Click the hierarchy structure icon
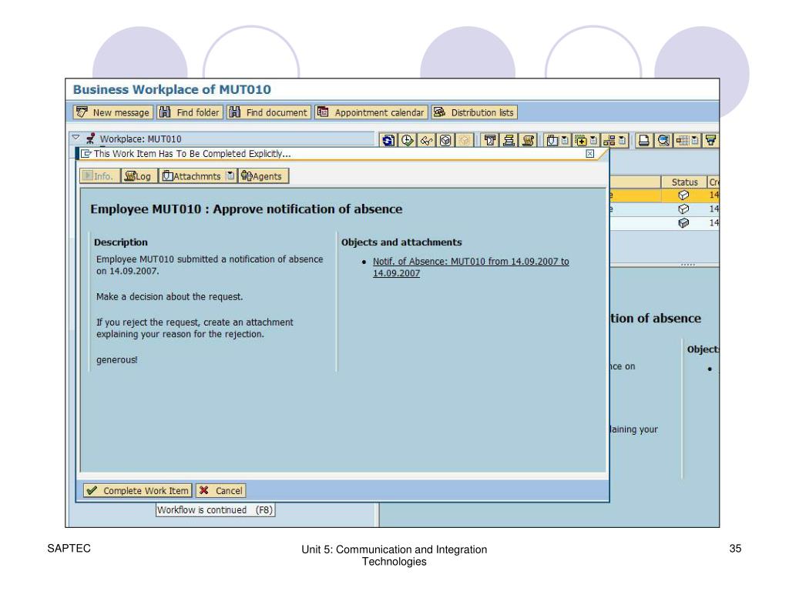Image resolution: width=789 pixels, height=591 pixels. [609, 140]
